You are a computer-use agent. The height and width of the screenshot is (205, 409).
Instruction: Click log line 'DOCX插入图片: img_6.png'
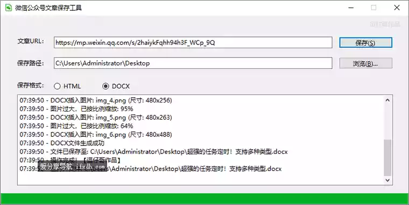click(x=96, y=135)
